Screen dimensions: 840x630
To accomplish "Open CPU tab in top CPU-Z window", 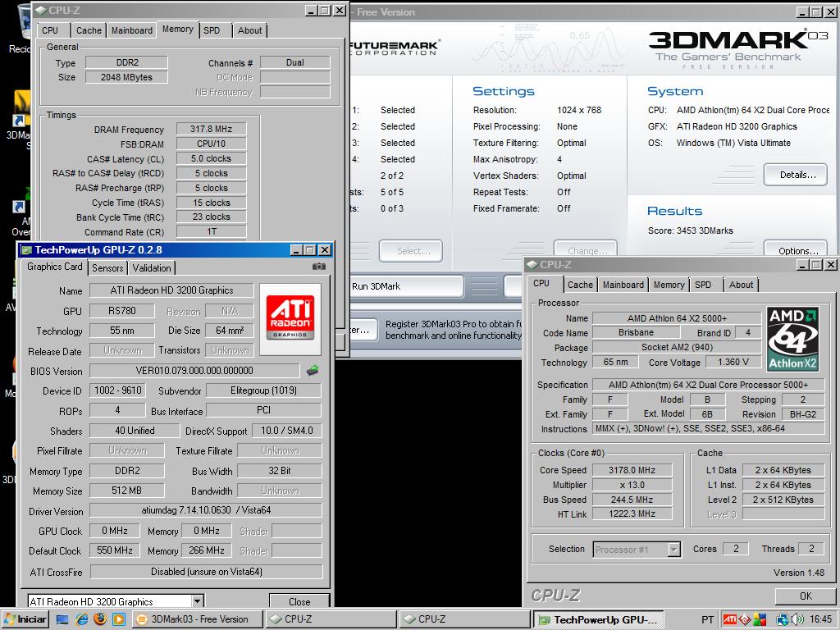I will pos(50,30).
